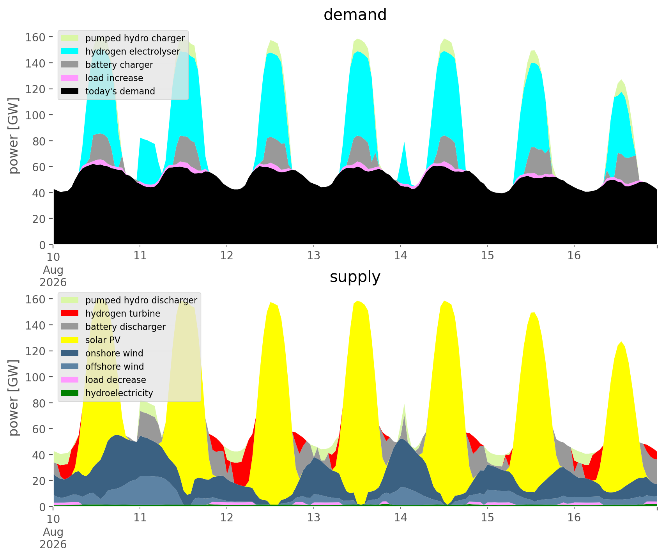665x558 pixels.
Task: Select the '13' date tick below demand chart
Action: click(x=313, y=256)
